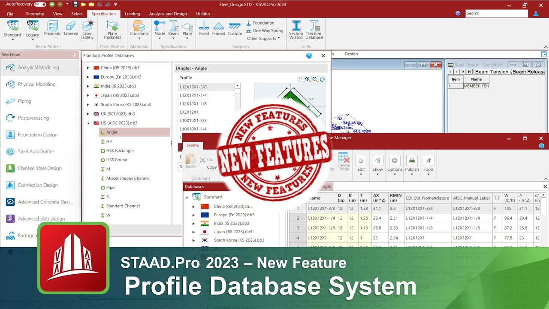
Task: Click the Open folder icon in title bar
Action: pyautogui.click(x=83, y=4)
